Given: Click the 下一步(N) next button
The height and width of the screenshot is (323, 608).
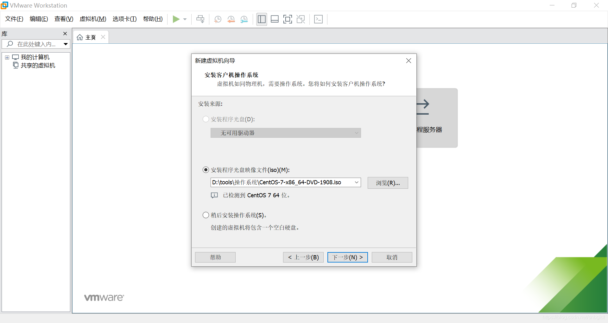Looking at the screenshot, I should tap(348, 257).
